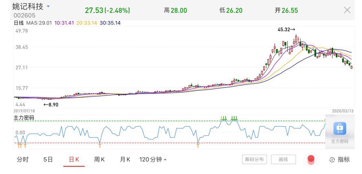Viewport: 362px width, 174px height.
Task: Select the 5日 chart tab
Action: coord(48,159)
